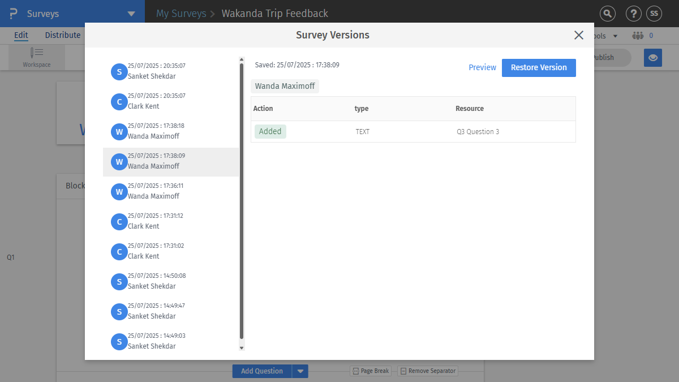Click the type column header
This screenshot has height=382, width=679.
point(362,109)
